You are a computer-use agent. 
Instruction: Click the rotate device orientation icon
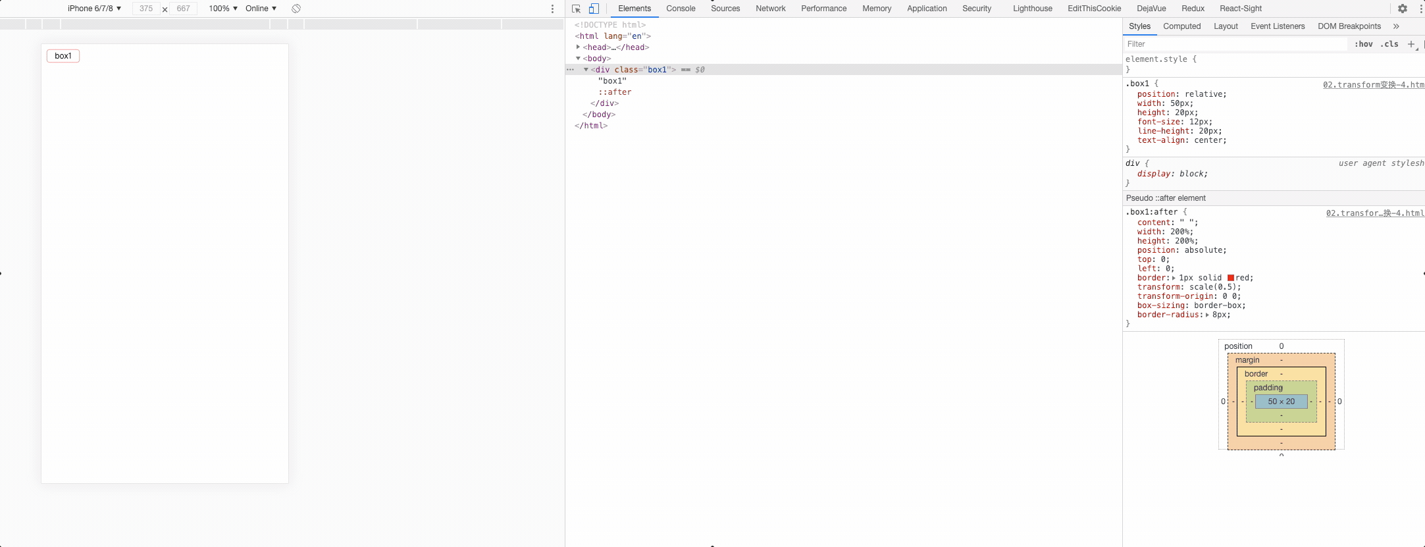pos(296,9)
